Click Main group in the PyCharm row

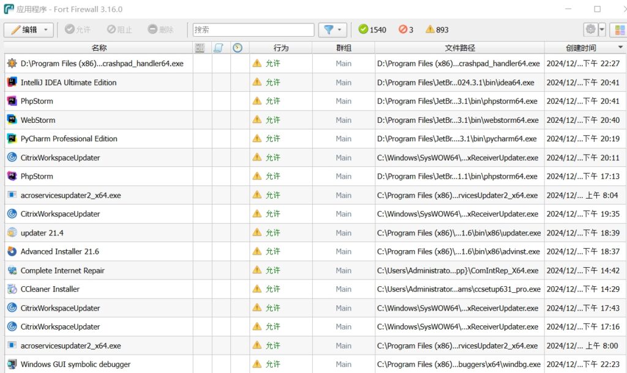(x=344, y=139)
